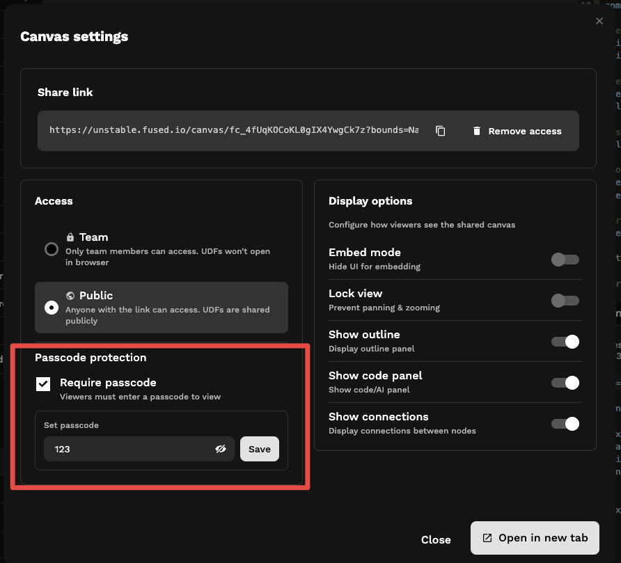
Task: Click the external link icon in Open in new tab
Action: 487,537
